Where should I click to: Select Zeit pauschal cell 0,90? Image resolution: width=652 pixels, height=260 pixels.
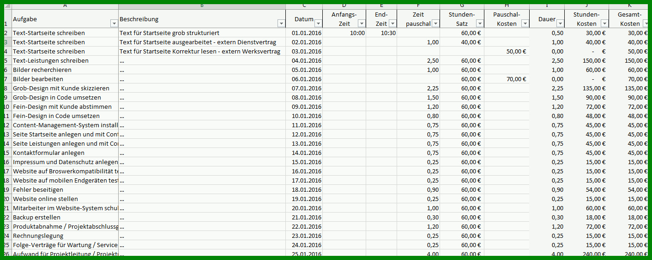[x=418, y=189]
